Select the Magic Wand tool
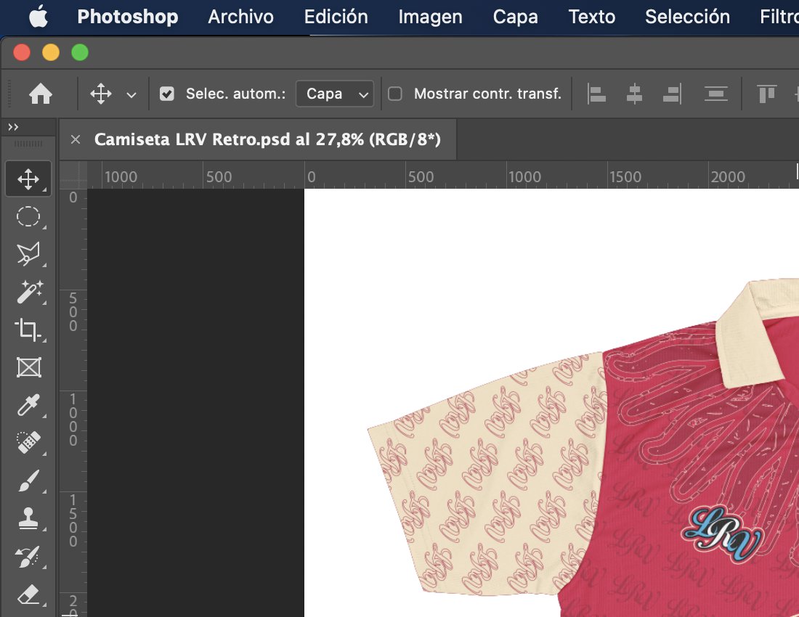 pyautogui.click(x=30, y=292)
